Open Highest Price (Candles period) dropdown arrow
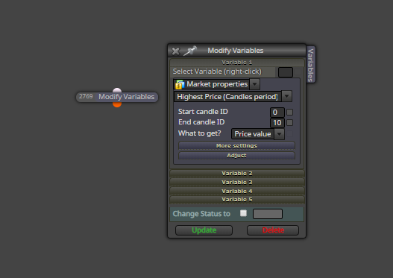 tap(286, 96)
